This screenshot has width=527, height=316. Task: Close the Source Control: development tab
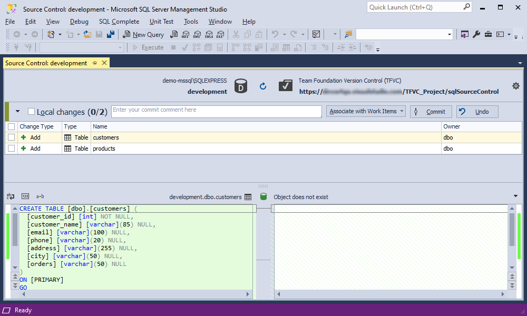pyautogui.click(x=104, y=63)
